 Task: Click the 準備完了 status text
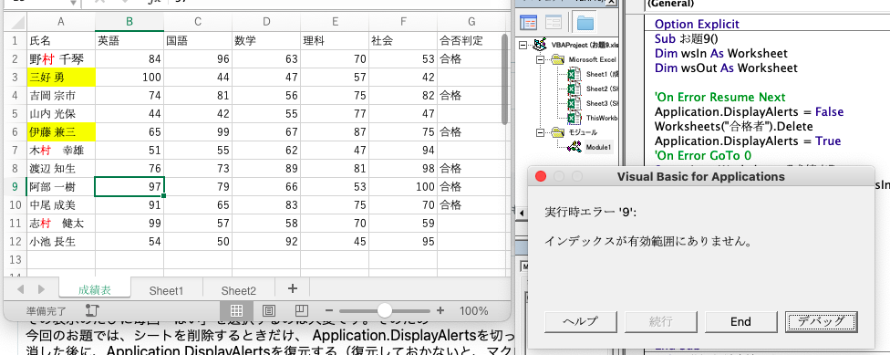pyautogui.click(x=46, y=311)
